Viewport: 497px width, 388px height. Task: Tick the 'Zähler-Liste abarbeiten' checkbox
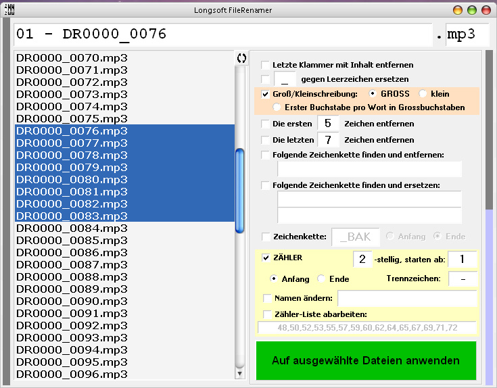(266, 314)
